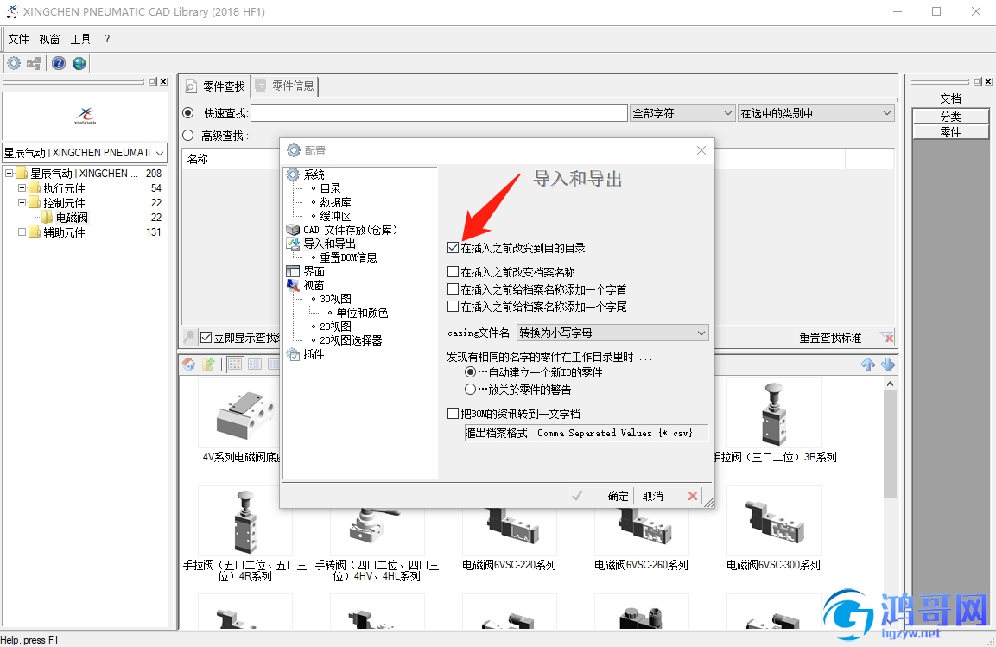Open 工具 menu

click(80, 39)
